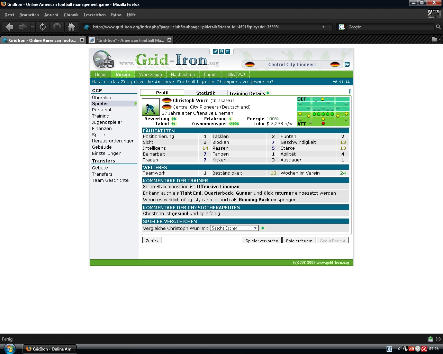Click the logout arrow icon beside team name

pyautogui.click(x=347, y=64)
